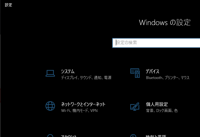Click the 背景、ロック画面、色 description
Viewport: 200px width, 137px height.
tap(162, 111)
